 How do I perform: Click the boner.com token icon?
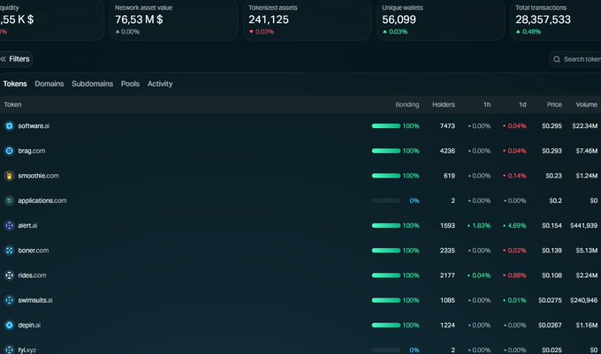tap(9, 251)
